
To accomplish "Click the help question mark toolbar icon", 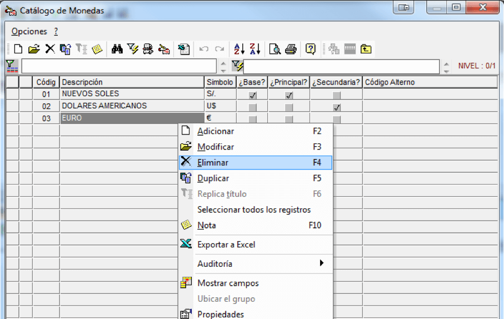I will click(311, 49).
